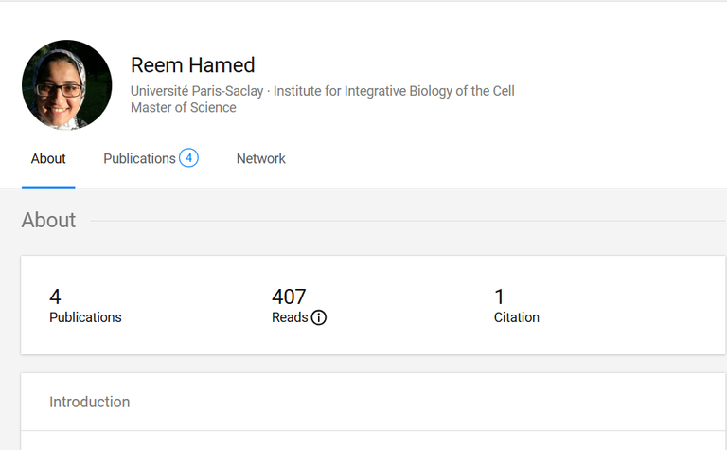Switch to the Network tab
Image resolution: width=727 pixels, height=450 pixels.
point(261,159)
